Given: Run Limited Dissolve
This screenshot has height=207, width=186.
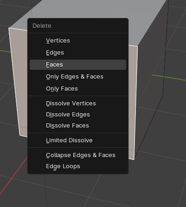Looking at the screenshot, I should (x=78, y=140).
